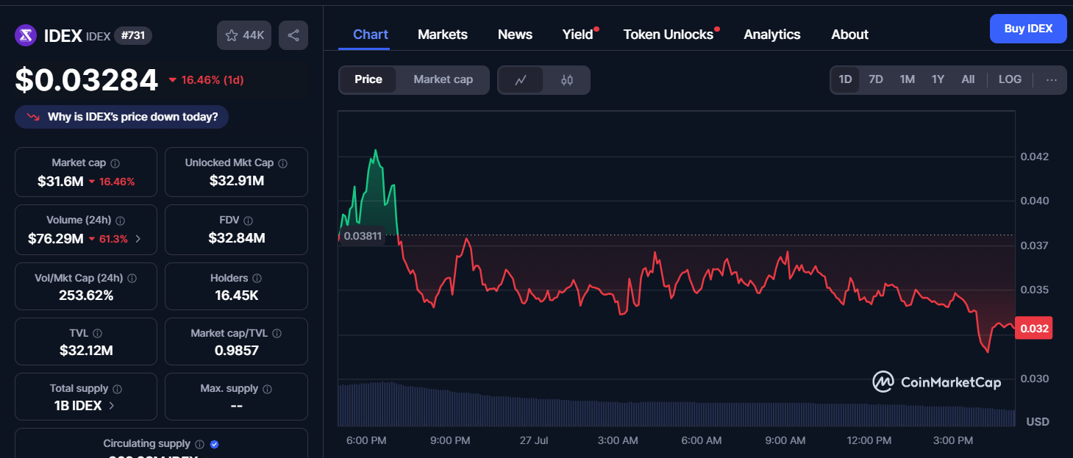
Task: Click info icon next to Vol/Mkt Cap (24h)
Action: tap(132, 279)
